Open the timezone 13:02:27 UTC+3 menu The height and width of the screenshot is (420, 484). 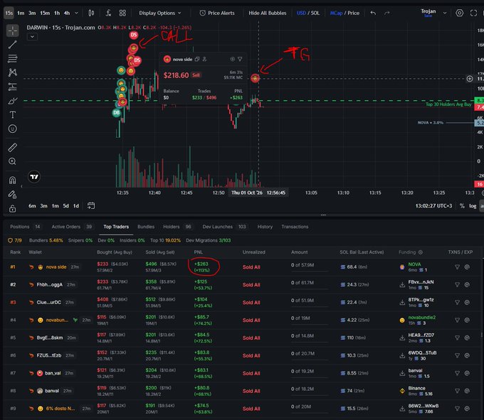[433, 206]
